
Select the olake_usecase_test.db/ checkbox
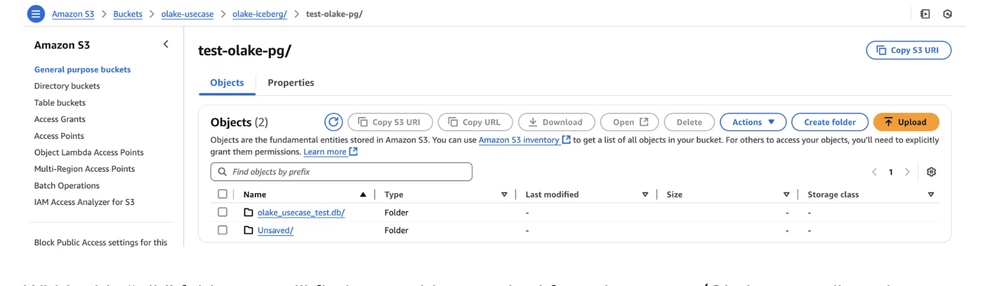[x=223, y=212]
